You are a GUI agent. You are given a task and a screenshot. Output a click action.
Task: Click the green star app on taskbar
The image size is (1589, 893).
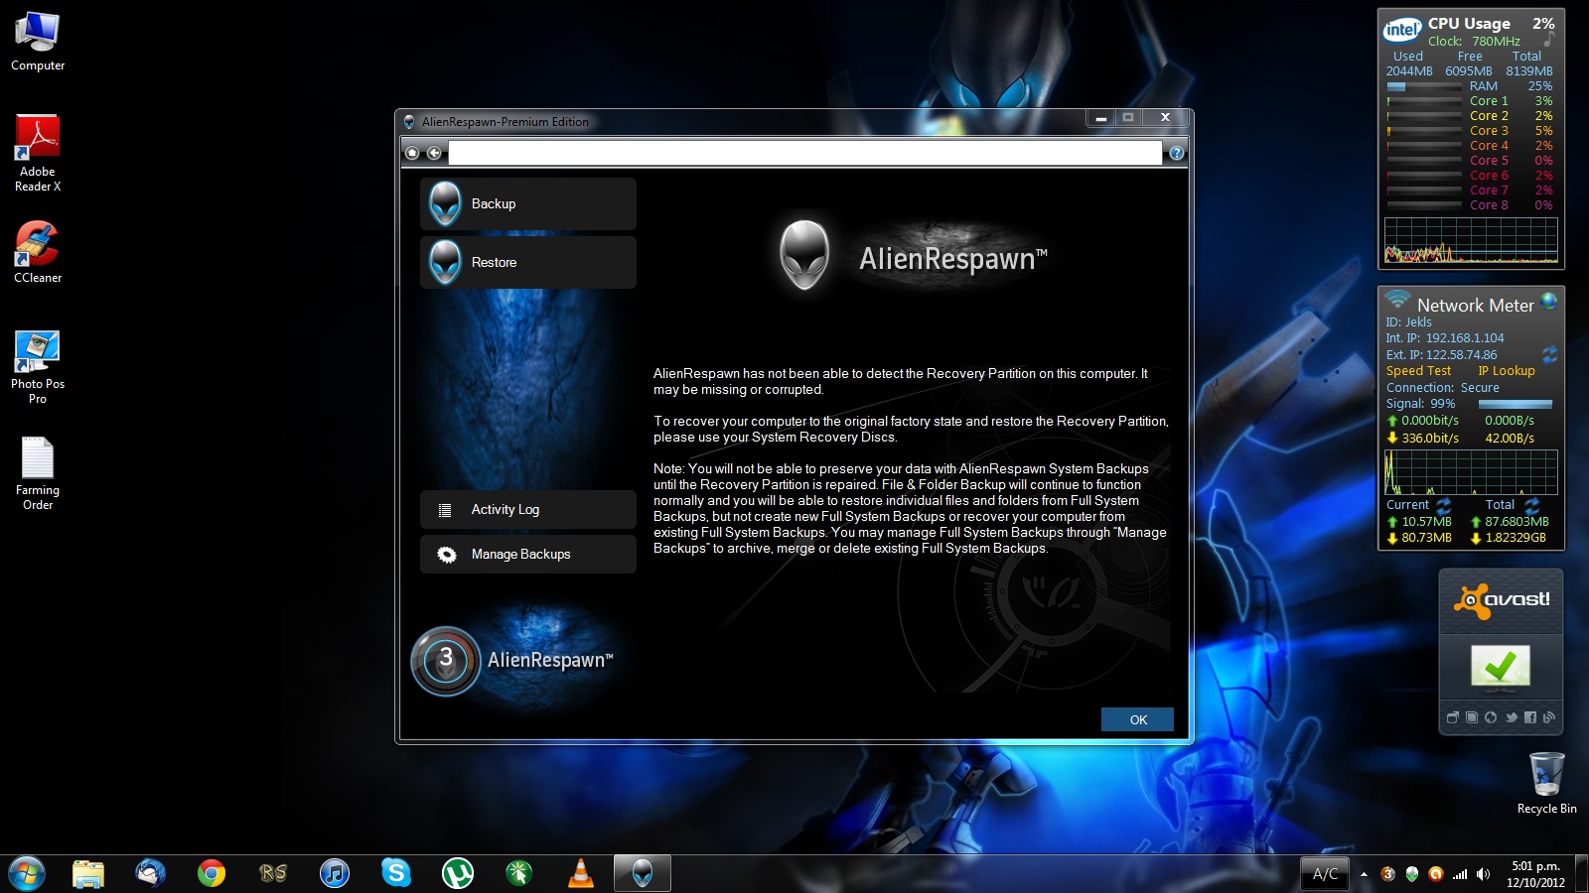tap(519, 873)
